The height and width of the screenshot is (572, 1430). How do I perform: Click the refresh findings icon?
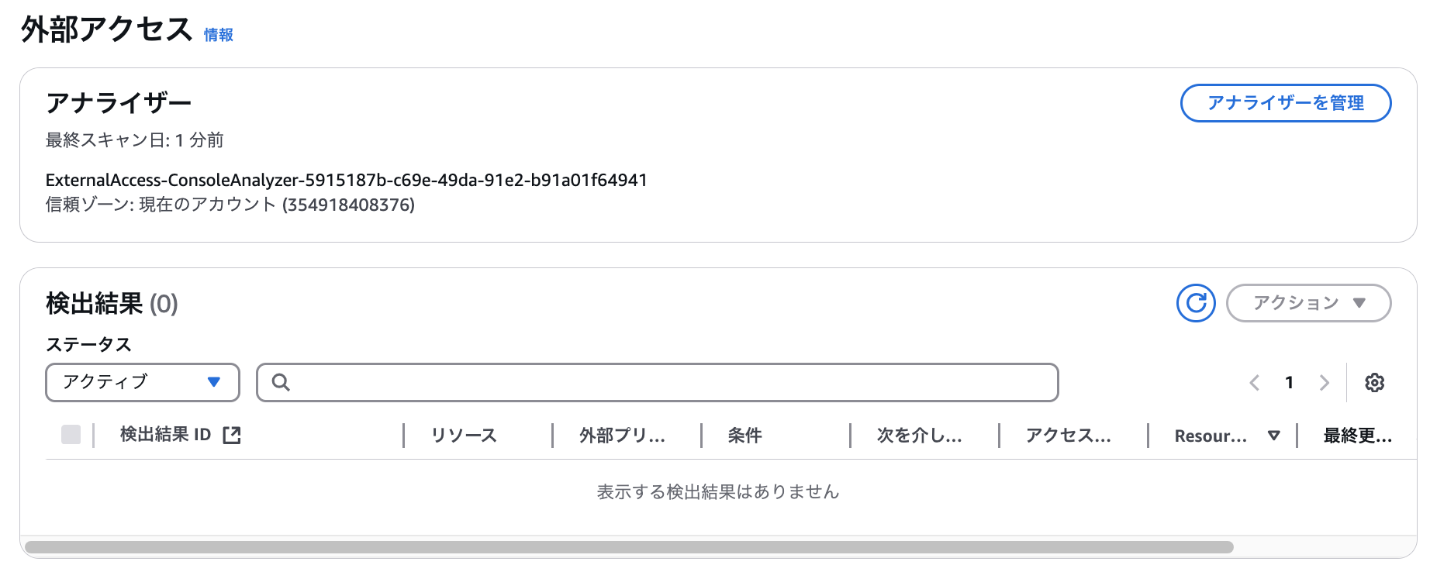[1196, 303]
